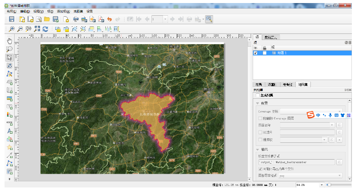
Task: Toggle the sort-by checkbox
Action: coord(260,139)
